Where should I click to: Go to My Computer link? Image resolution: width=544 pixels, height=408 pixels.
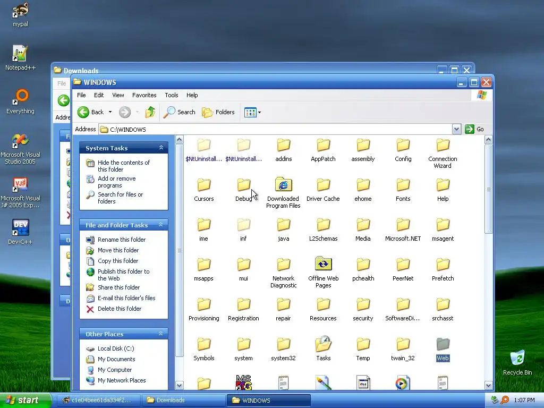tap(115, 370)
